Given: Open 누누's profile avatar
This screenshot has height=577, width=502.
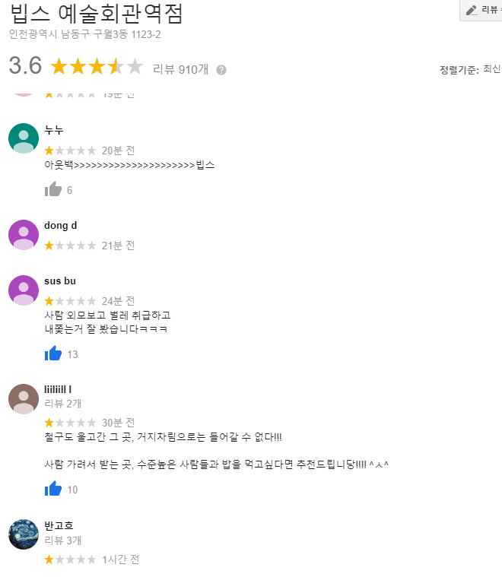Looking at the screenshot, I should pos(24,138).
